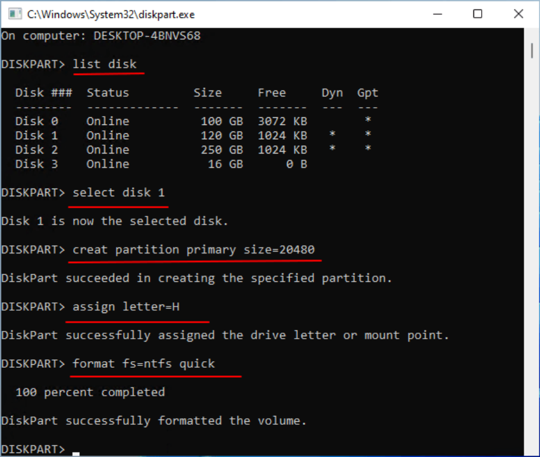Click 'Disk 1 is now the selected disk.' message
Viewport: 540px width, 457px height.
(115, 221)
